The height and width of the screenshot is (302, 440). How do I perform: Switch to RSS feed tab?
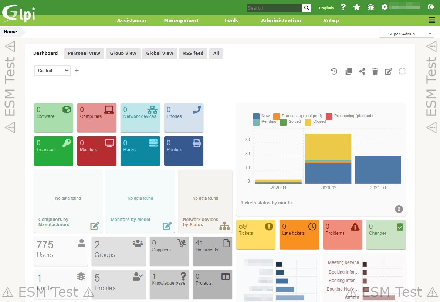point(193,53)
